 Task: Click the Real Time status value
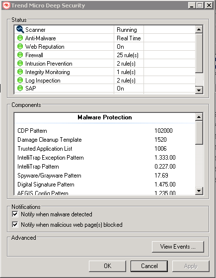(129, 38)
